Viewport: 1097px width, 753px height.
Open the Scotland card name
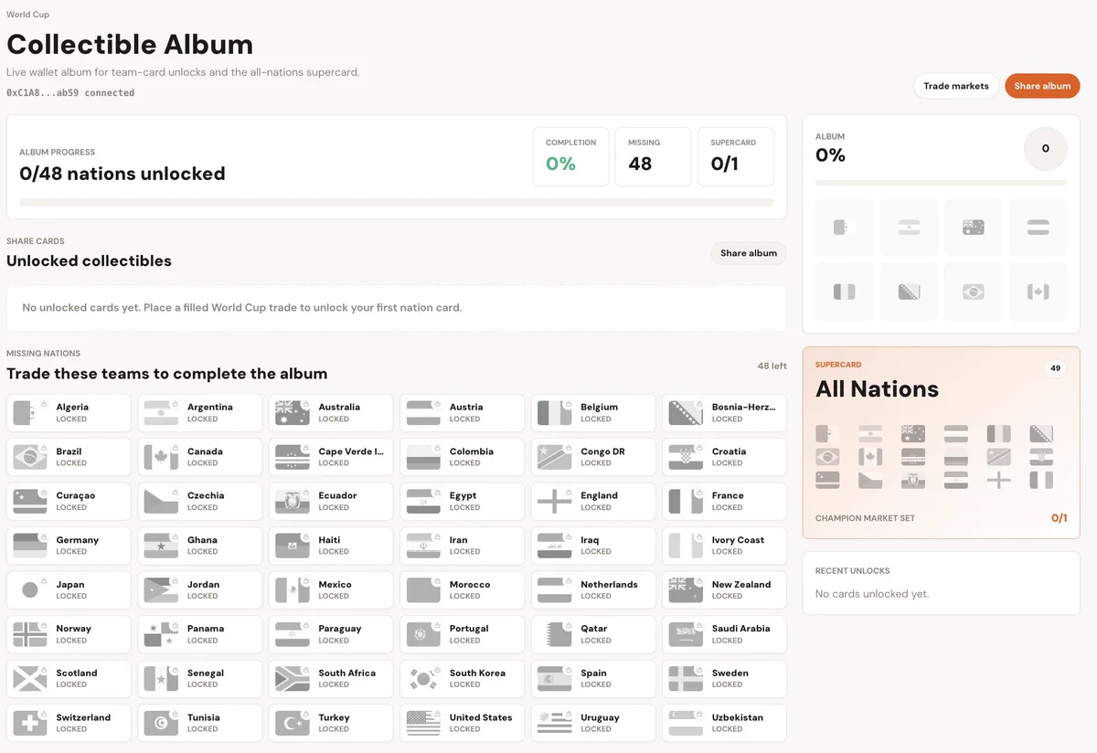click(76, 673)
